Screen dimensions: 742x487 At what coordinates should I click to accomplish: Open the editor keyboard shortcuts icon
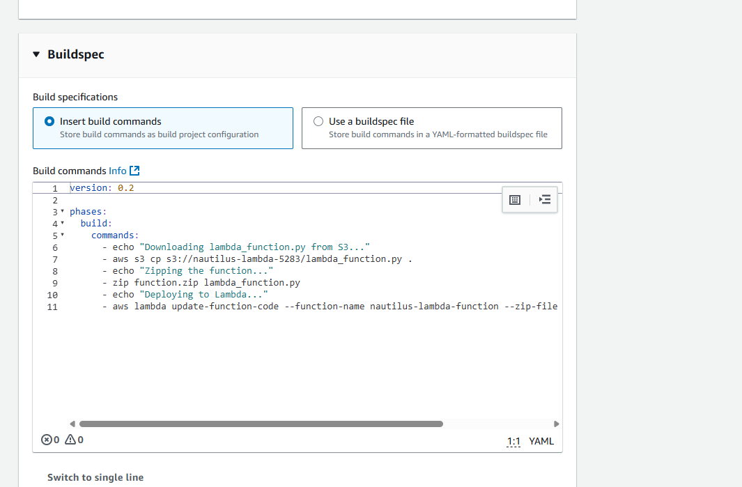[515, 199]
